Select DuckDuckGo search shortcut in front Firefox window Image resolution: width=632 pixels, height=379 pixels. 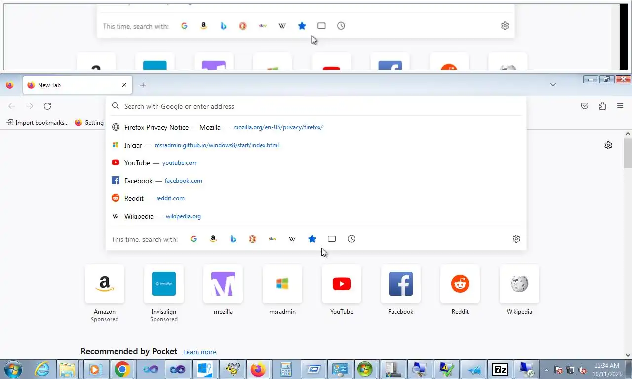click(x=253, y=239)
